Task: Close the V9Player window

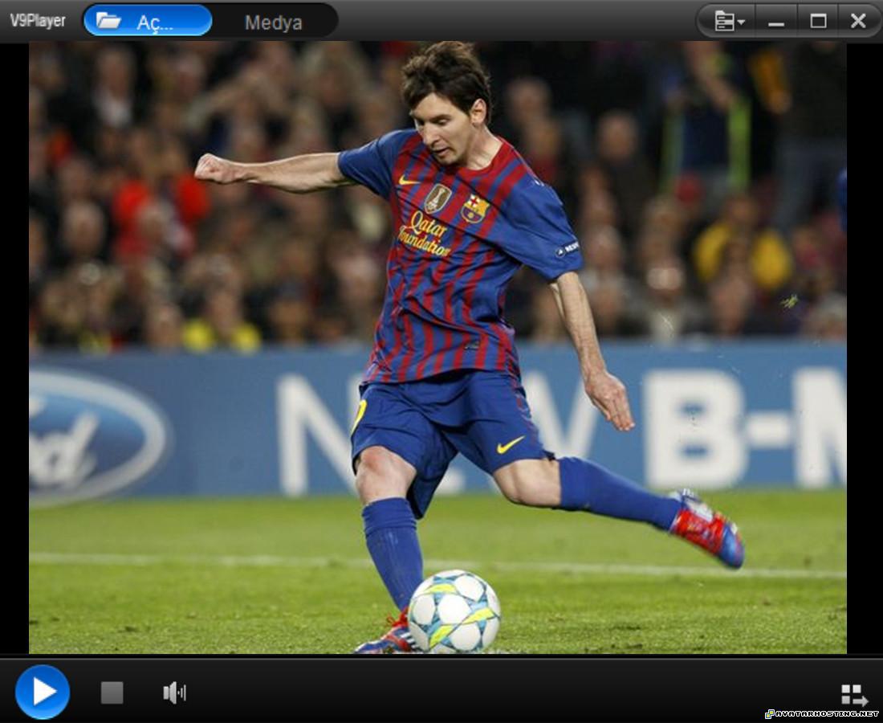Action: point(858,21)
